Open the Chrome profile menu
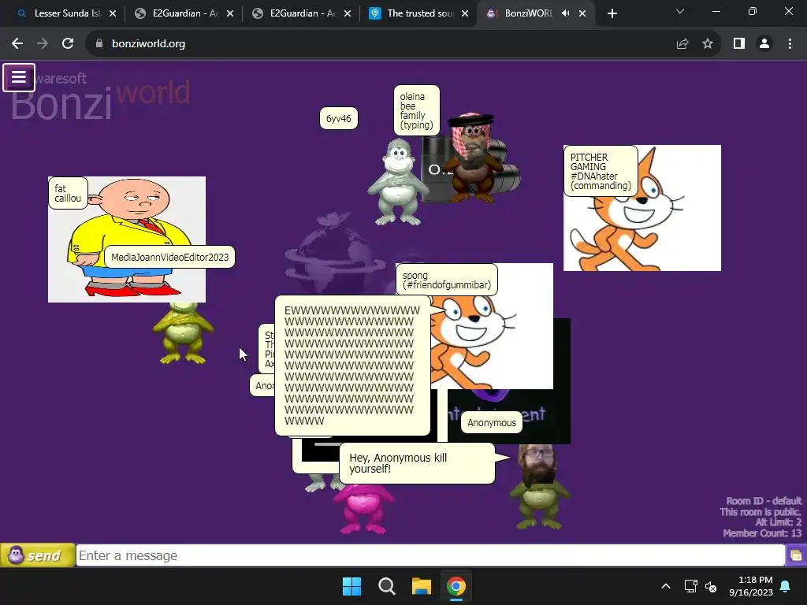Image resolution: width=807 pixels, height=605 pixels. [764, 44]
